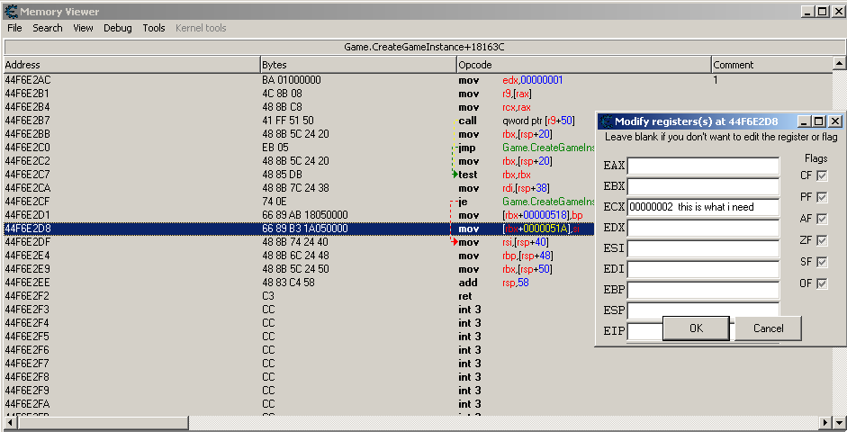This screenshot has height=432, width=847.
Task: Close the Modify registers dialog
Action: (x=835, y=121)
